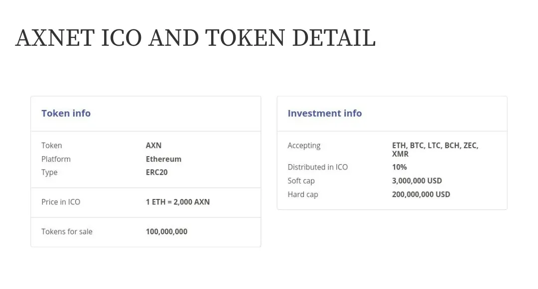Screen dimensions: 538x289
Task: Select the 200,000,000 USD hard cap value
Action: 421,194
